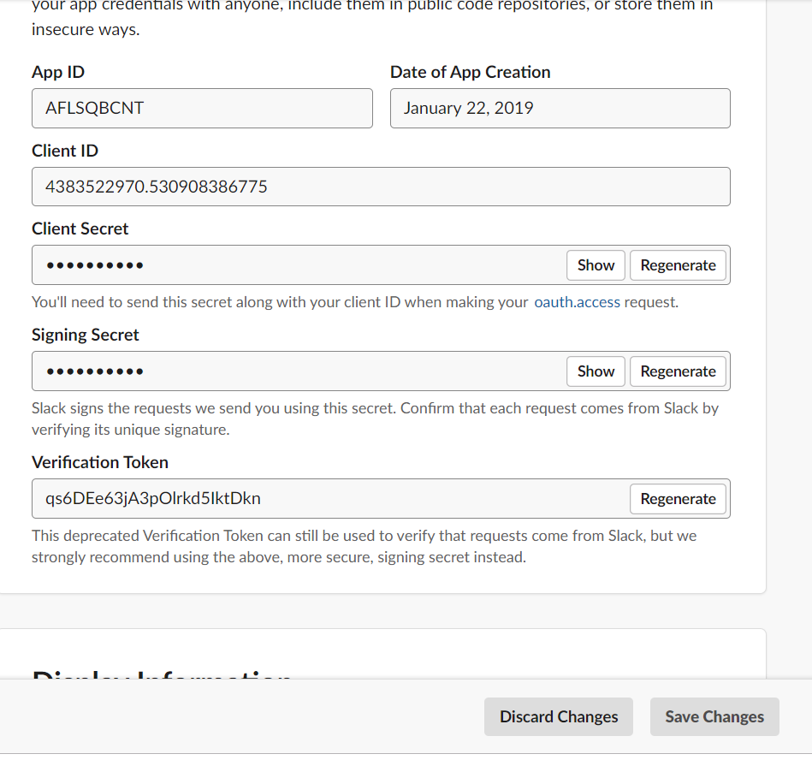Click the Verification Token text field

coord(329,499)
